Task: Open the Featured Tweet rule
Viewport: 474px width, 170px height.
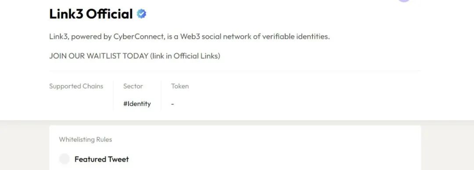Action: (x=101, y=159)
